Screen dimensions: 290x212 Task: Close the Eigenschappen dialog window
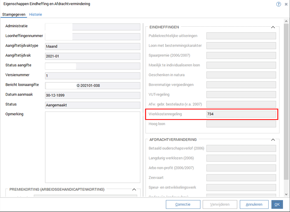pyautogui.click(x=286, y=4)
